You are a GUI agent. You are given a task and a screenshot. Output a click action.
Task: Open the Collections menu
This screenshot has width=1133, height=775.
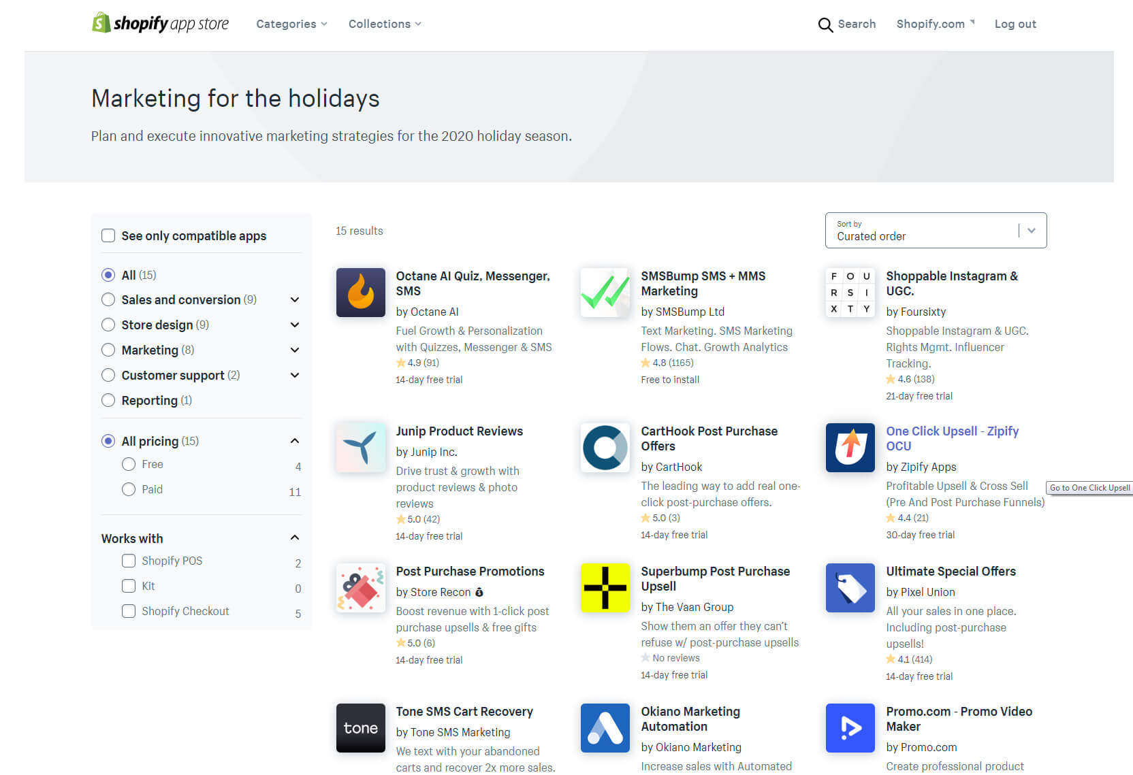point(384,24)
